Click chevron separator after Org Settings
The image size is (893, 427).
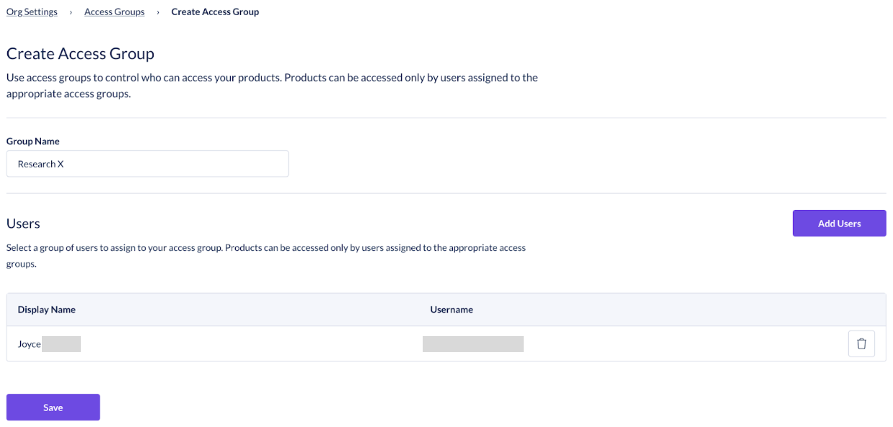71,12
